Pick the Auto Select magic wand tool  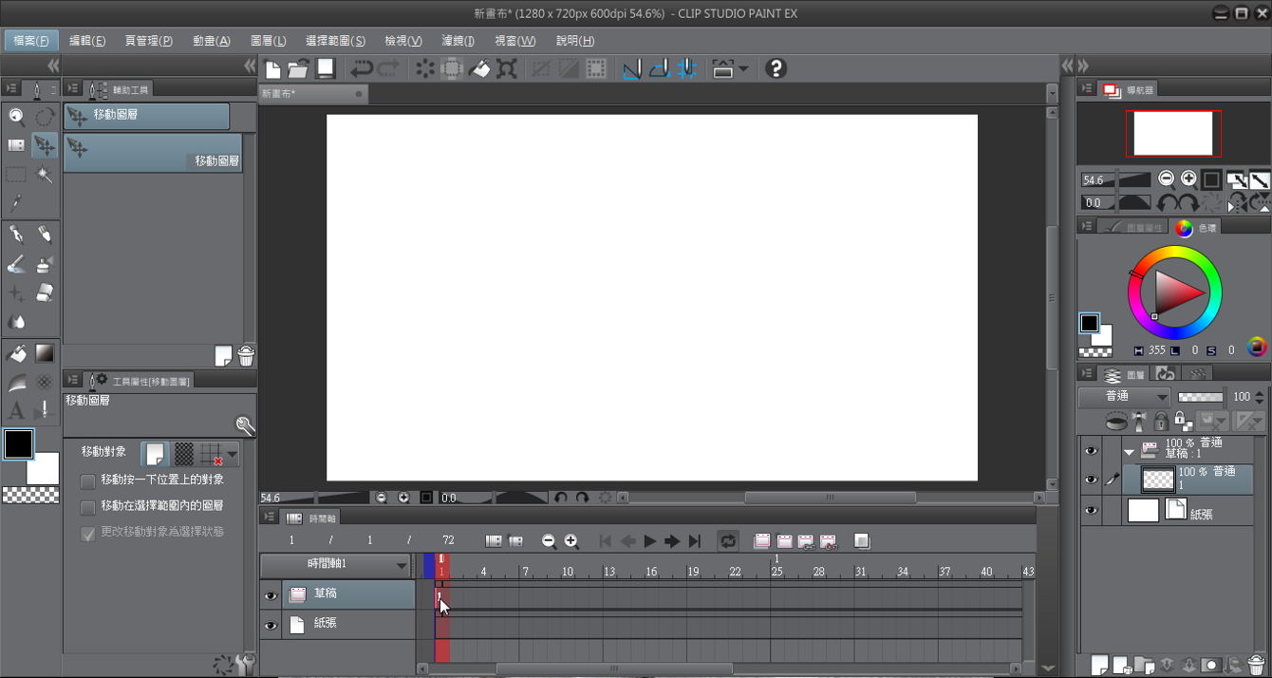pyautogui.click(x=44, y=175)
